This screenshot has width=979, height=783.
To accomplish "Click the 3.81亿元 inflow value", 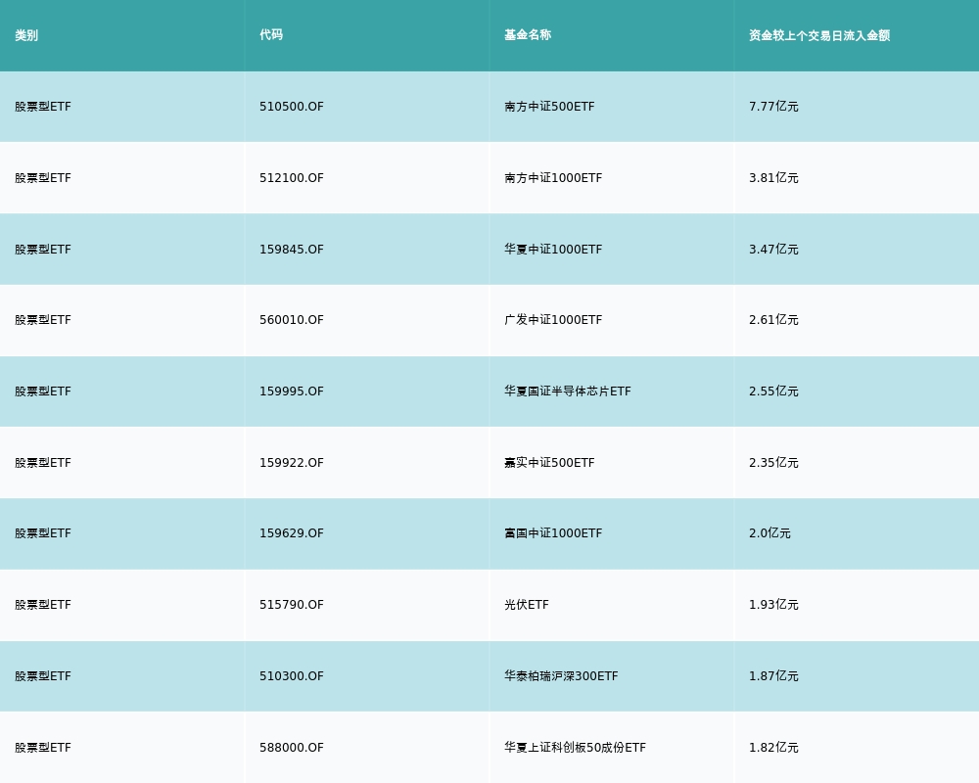I will pyautogui.click(x=773, y=178).
